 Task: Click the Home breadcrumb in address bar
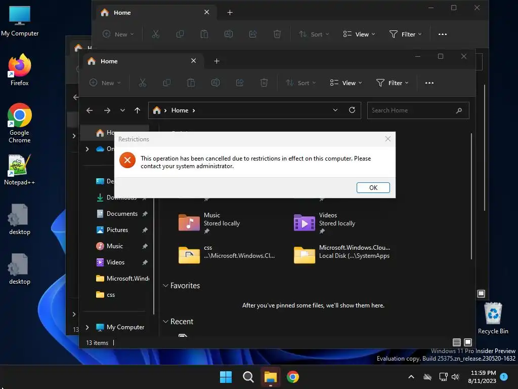click(x=180, y=110)
